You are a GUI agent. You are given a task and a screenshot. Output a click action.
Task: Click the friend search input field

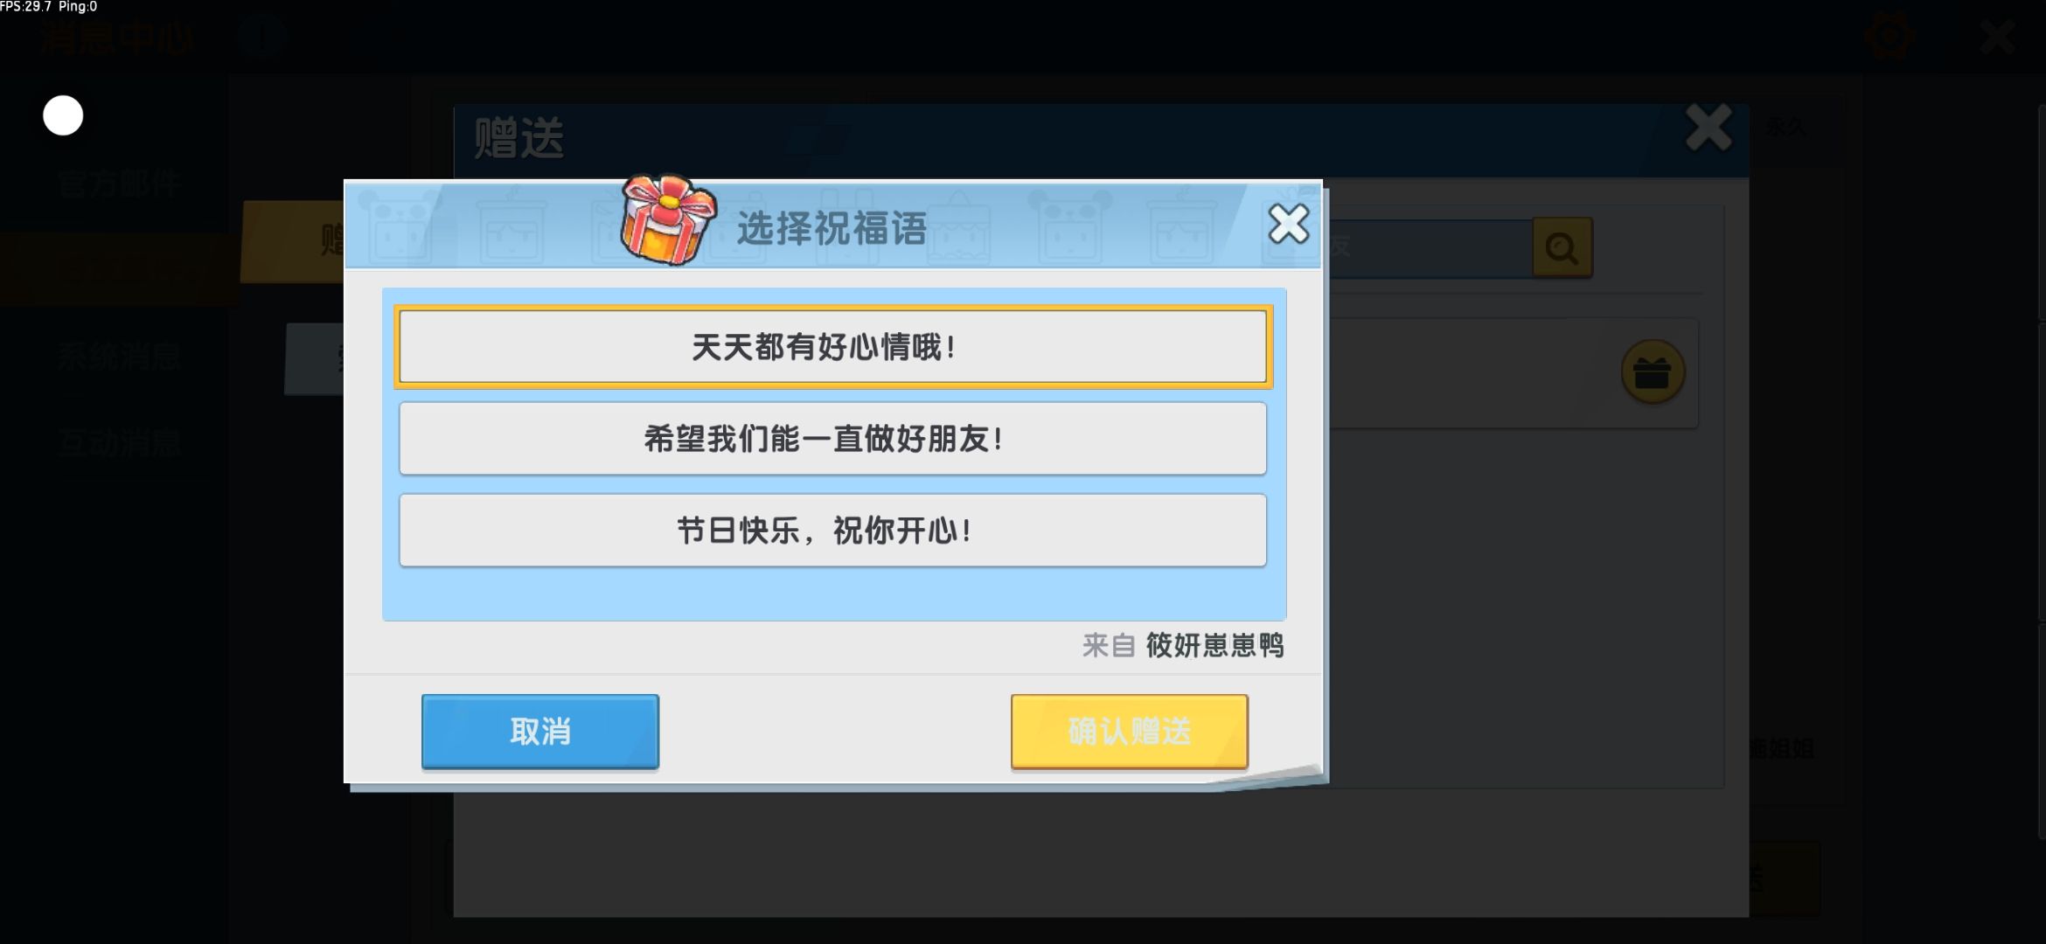[x=1427, y=248]
